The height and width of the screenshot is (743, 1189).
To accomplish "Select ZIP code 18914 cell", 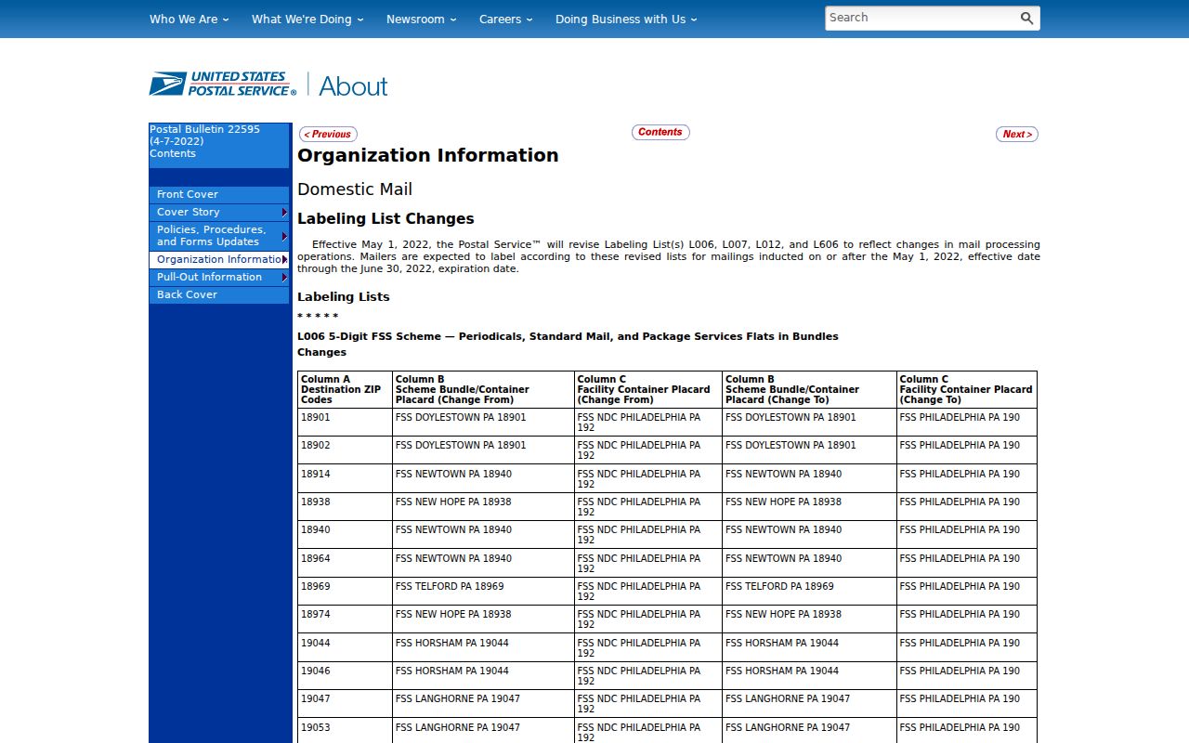I will pos(345,479).
